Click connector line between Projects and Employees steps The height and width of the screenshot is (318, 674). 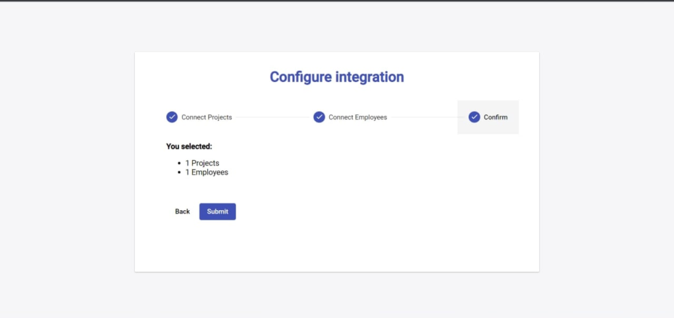[x=272, y=118]
